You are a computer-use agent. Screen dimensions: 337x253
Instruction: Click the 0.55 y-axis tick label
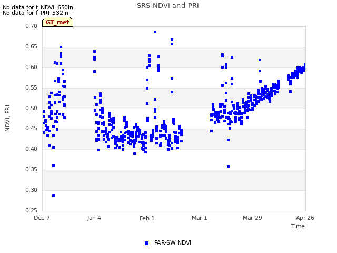pos(31,88)
